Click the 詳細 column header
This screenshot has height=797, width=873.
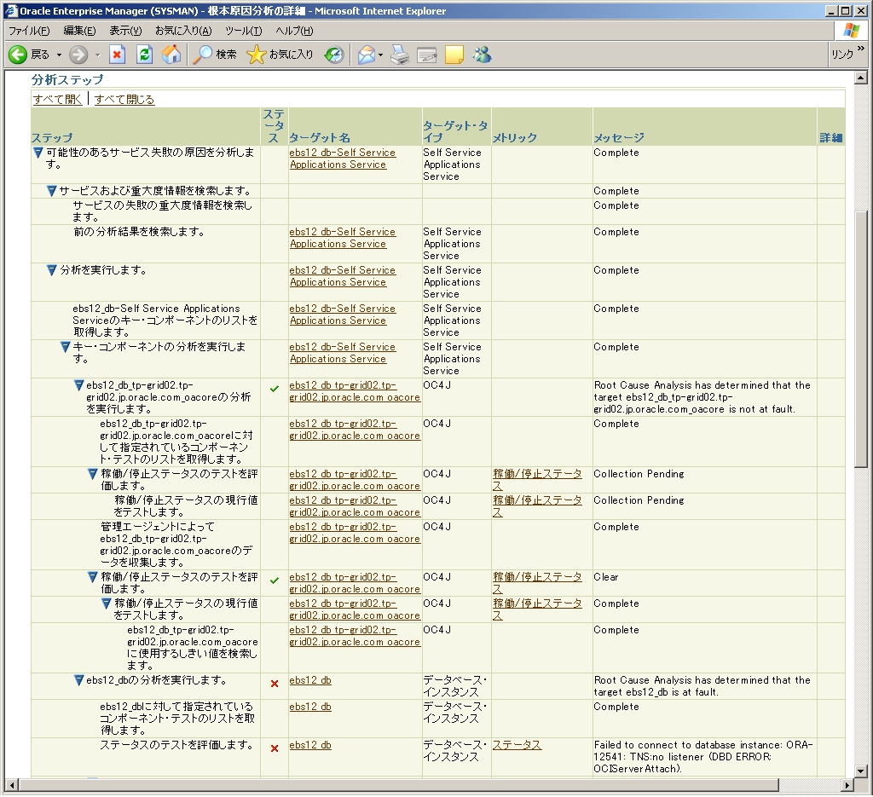click(x=830, y=137)
